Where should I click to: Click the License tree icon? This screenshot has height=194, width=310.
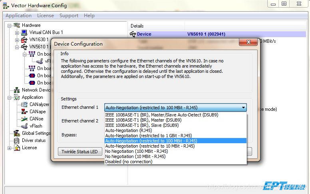(17, 148)
